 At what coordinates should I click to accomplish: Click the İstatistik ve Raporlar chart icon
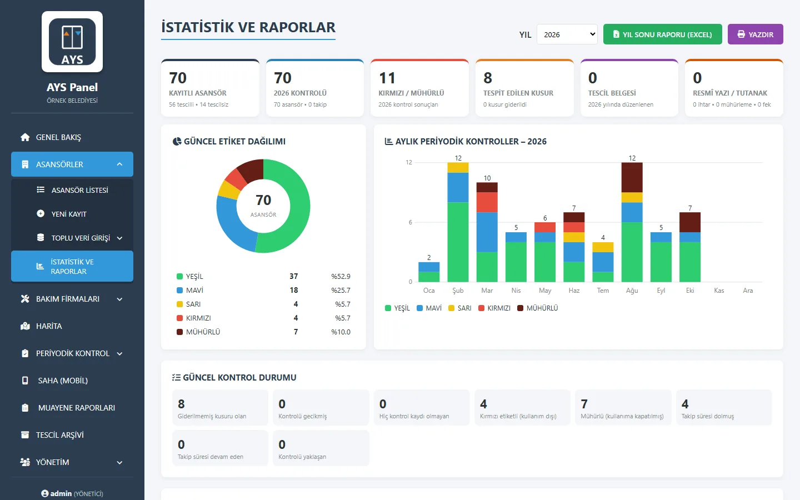click(x=40, y=267)
